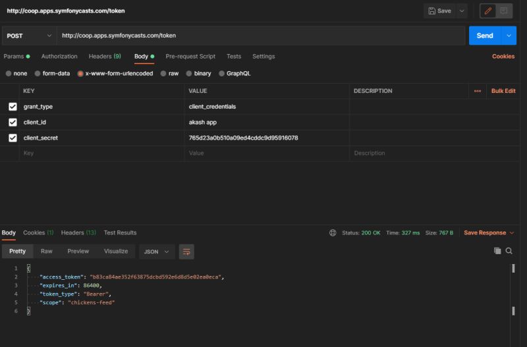Switch to the Test Results tab
Screen dimensions: 527x347
tap(120, 233)
